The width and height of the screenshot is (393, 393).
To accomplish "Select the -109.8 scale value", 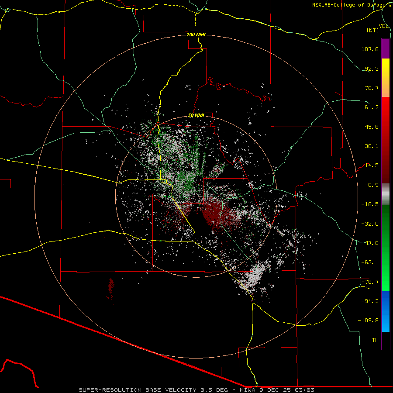I will [369, 321].
